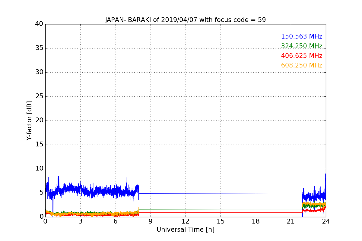Click the x-axis tick label 12

tap(186, 221)
